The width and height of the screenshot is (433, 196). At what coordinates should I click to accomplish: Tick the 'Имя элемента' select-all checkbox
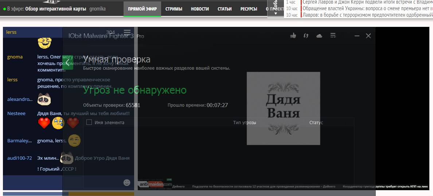click(x=89, y=122)
